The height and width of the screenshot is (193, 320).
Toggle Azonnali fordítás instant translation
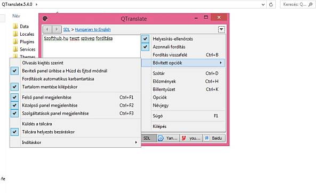tap(183, 47)
